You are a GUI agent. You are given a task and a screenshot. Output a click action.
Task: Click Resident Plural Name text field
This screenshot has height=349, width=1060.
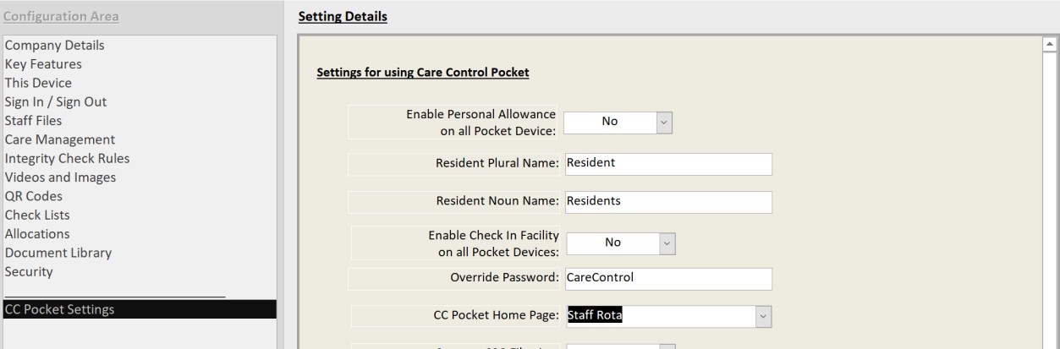point(668,164)
